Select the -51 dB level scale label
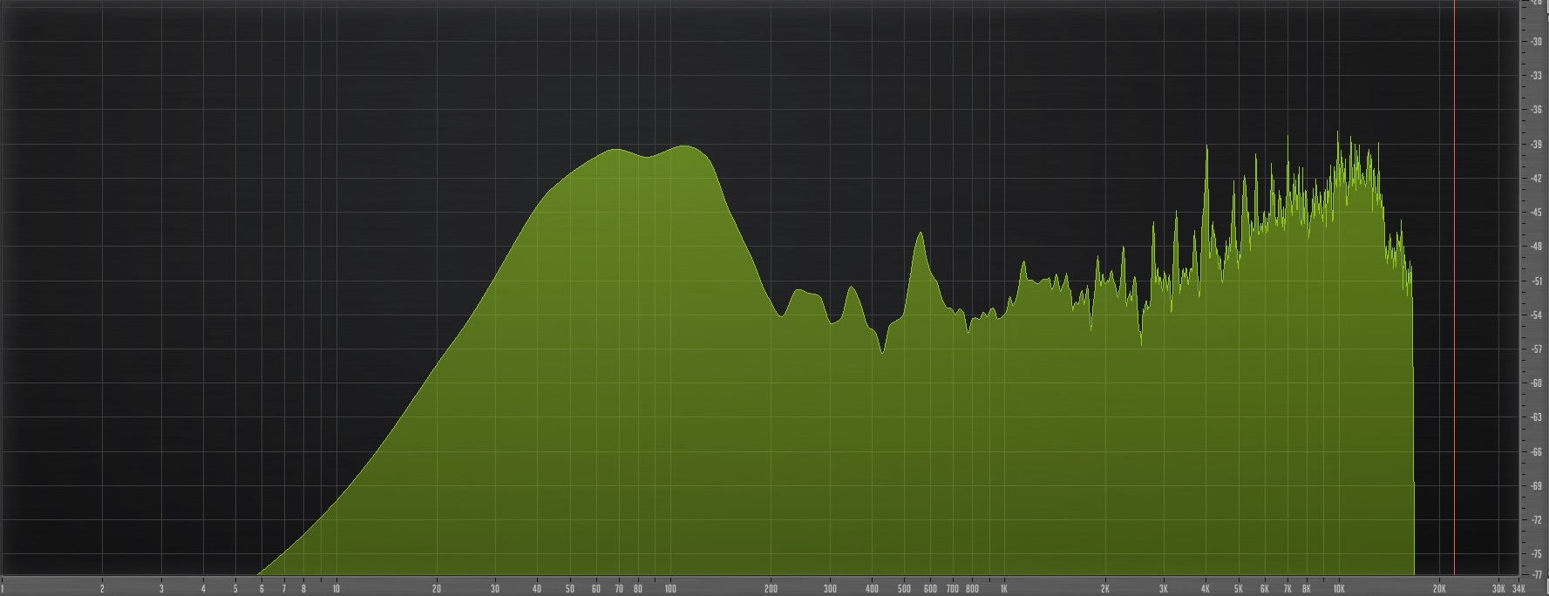1549x596 pixels. pyautogui.click(x=1535, y=281)
